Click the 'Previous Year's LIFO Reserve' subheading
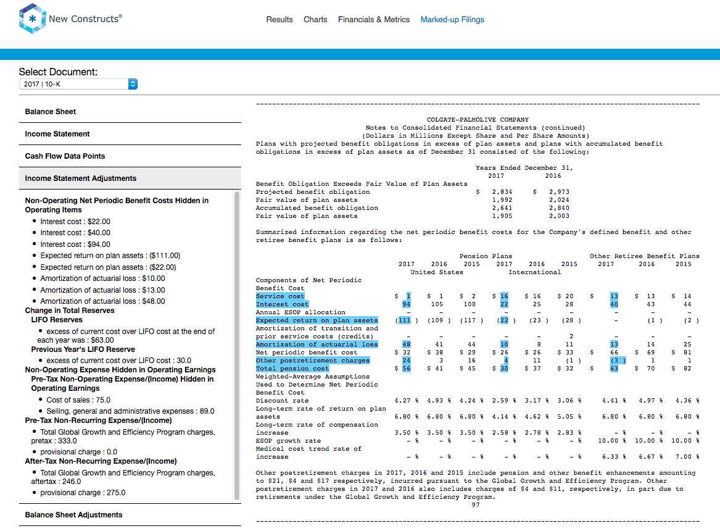This screenshot has width=720, height=531. tap(83, 349)
